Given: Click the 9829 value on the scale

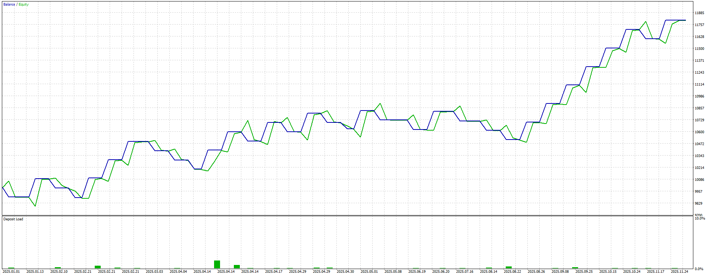Looking at the screenshot, I should [x=699, y=204].
